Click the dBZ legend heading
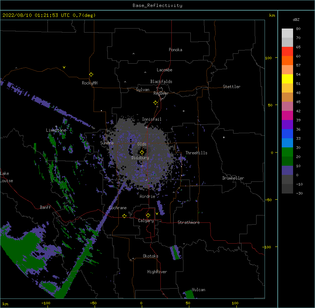Screen dimensions: 315x308 click(x=296, y=19)
